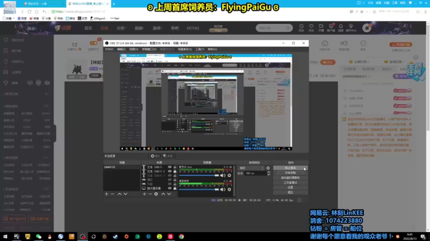Select the display capture source row

click(x=155, y=189)
